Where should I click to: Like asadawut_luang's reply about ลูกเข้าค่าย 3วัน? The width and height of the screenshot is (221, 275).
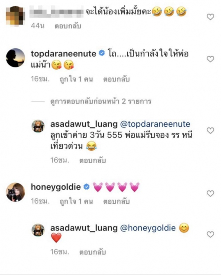[x=210, y=130]
